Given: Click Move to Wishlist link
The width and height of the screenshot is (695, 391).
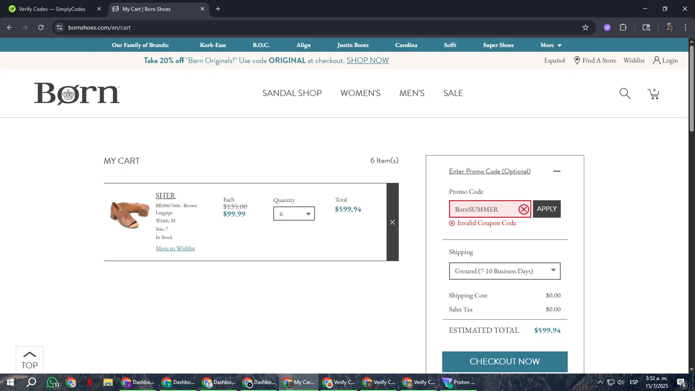Looking at the screenshot, I should click(x=175, y=248).
